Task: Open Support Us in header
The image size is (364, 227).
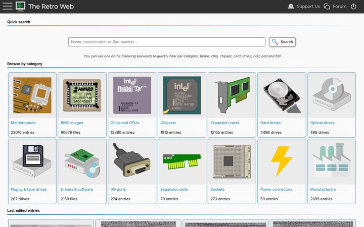Action: [x=308, y=7]
